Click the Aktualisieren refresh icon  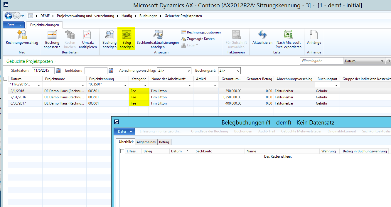262,35
